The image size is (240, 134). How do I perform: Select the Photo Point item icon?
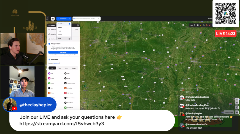[x=65, y=103]
